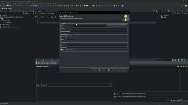The height and width of the screenshot is (105, 188).
Task: Click the Back button in the dialog
Action: pyautogui.click(x=95, y=70)
